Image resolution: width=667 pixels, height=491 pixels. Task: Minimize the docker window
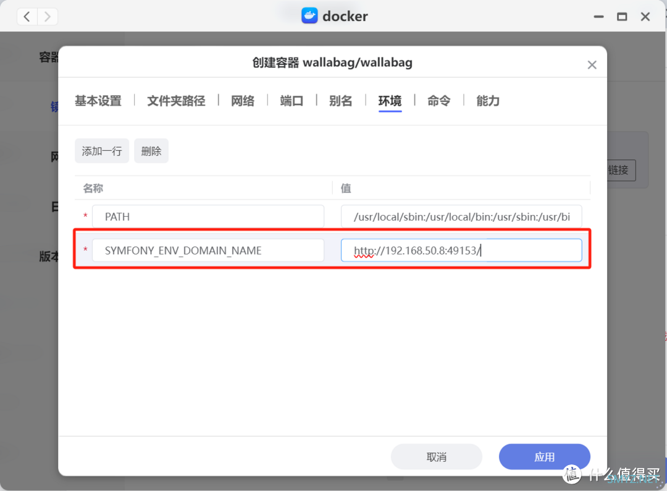(598, 17)
